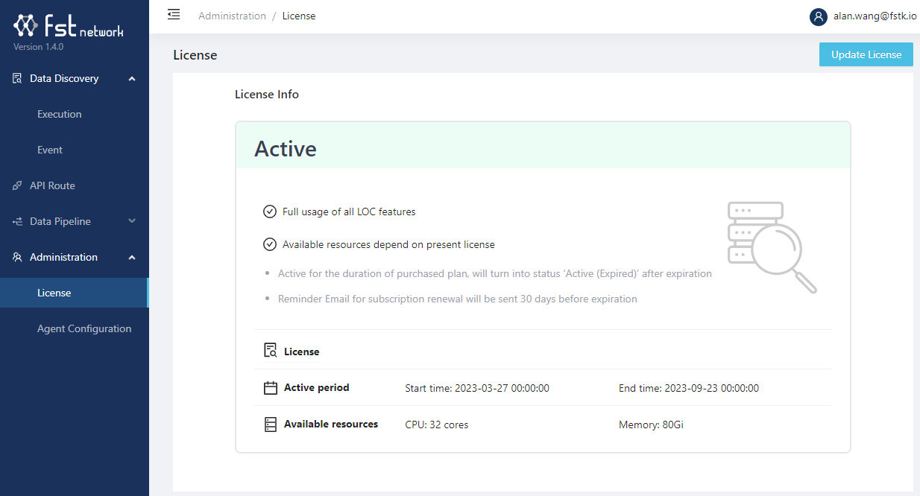Viewport: 920px width, 496px height.
Task: Click the checkmark beside Available resources depend
Action: (x=270, y=244)
